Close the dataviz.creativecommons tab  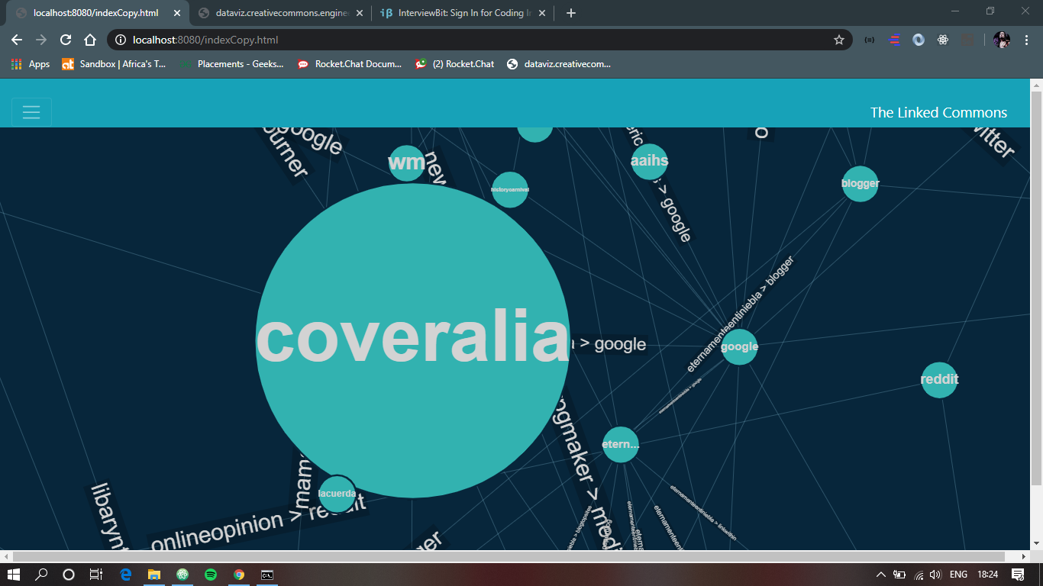360,13
